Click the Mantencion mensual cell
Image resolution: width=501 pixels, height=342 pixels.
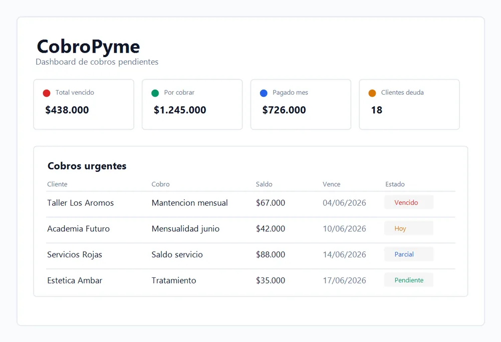pyautogui.click(x=190, y=203)
